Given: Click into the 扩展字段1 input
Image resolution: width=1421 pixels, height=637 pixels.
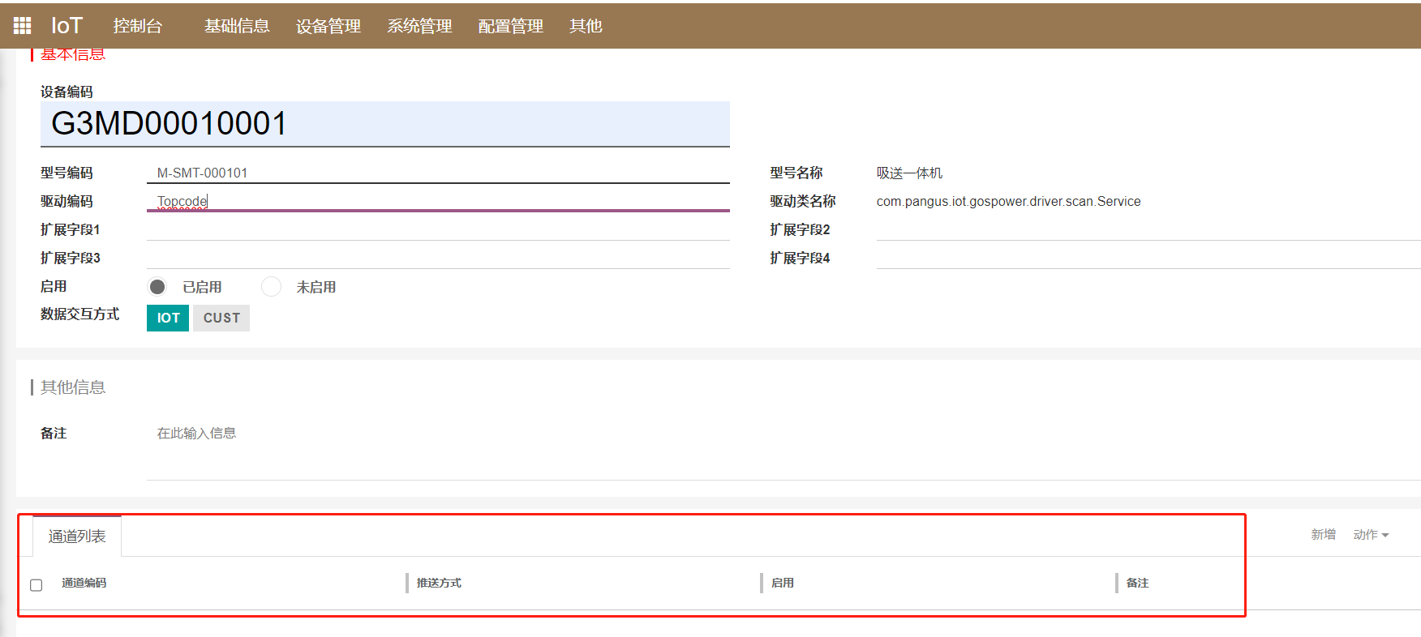Looking at the screenshot, I should tap(438, 229).
